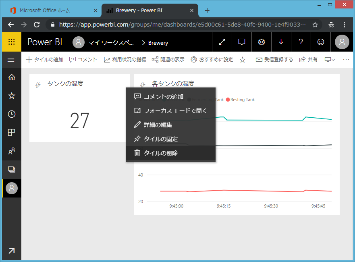Click the Brewery breadcrumb

pos(158,43)
